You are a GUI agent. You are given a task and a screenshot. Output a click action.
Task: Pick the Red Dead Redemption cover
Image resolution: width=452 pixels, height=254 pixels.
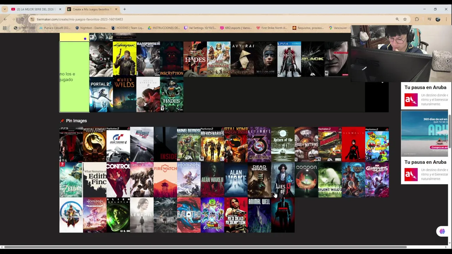click(236, 215)
